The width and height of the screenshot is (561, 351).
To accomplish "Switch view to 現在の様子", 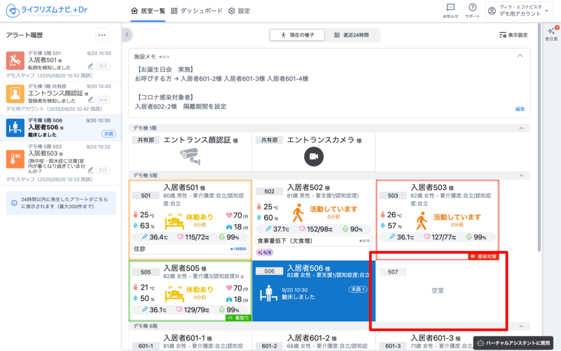I will coord(297,35).
